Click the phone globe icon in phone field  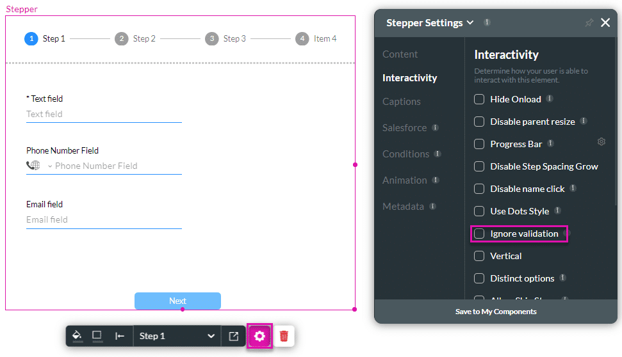33,165
